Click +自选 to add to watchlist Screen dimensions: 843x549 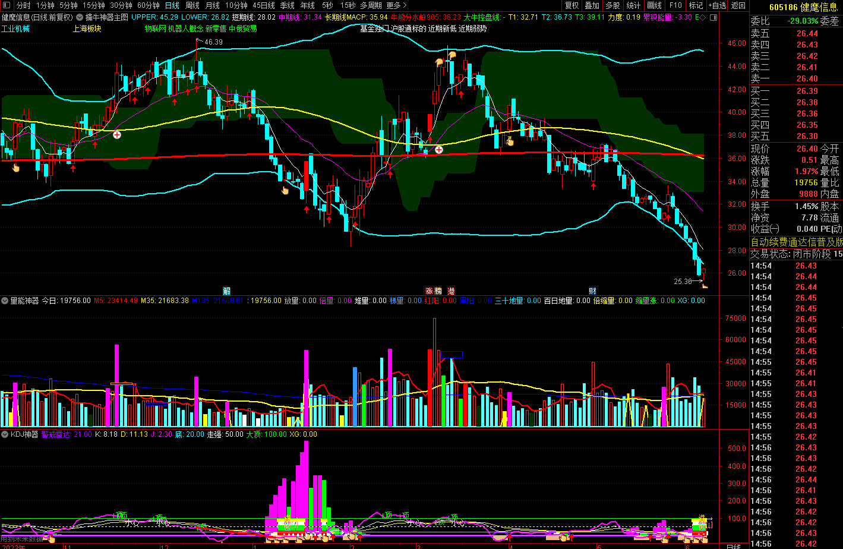(x=716, y=6)
